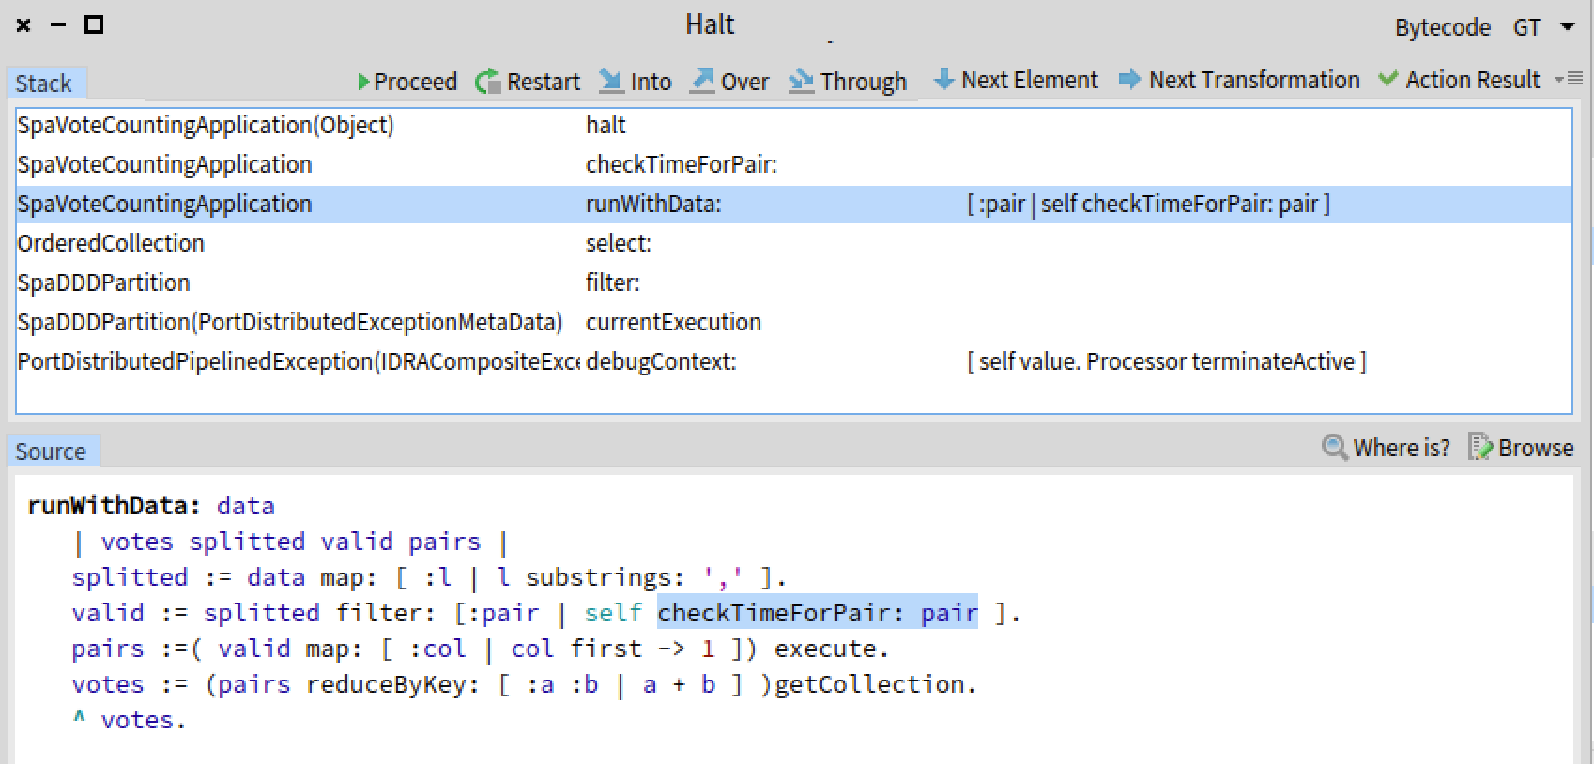Click the Restart icon in debugger toolbar
This screenshot has width=1594, height=764.
point(487,82)
